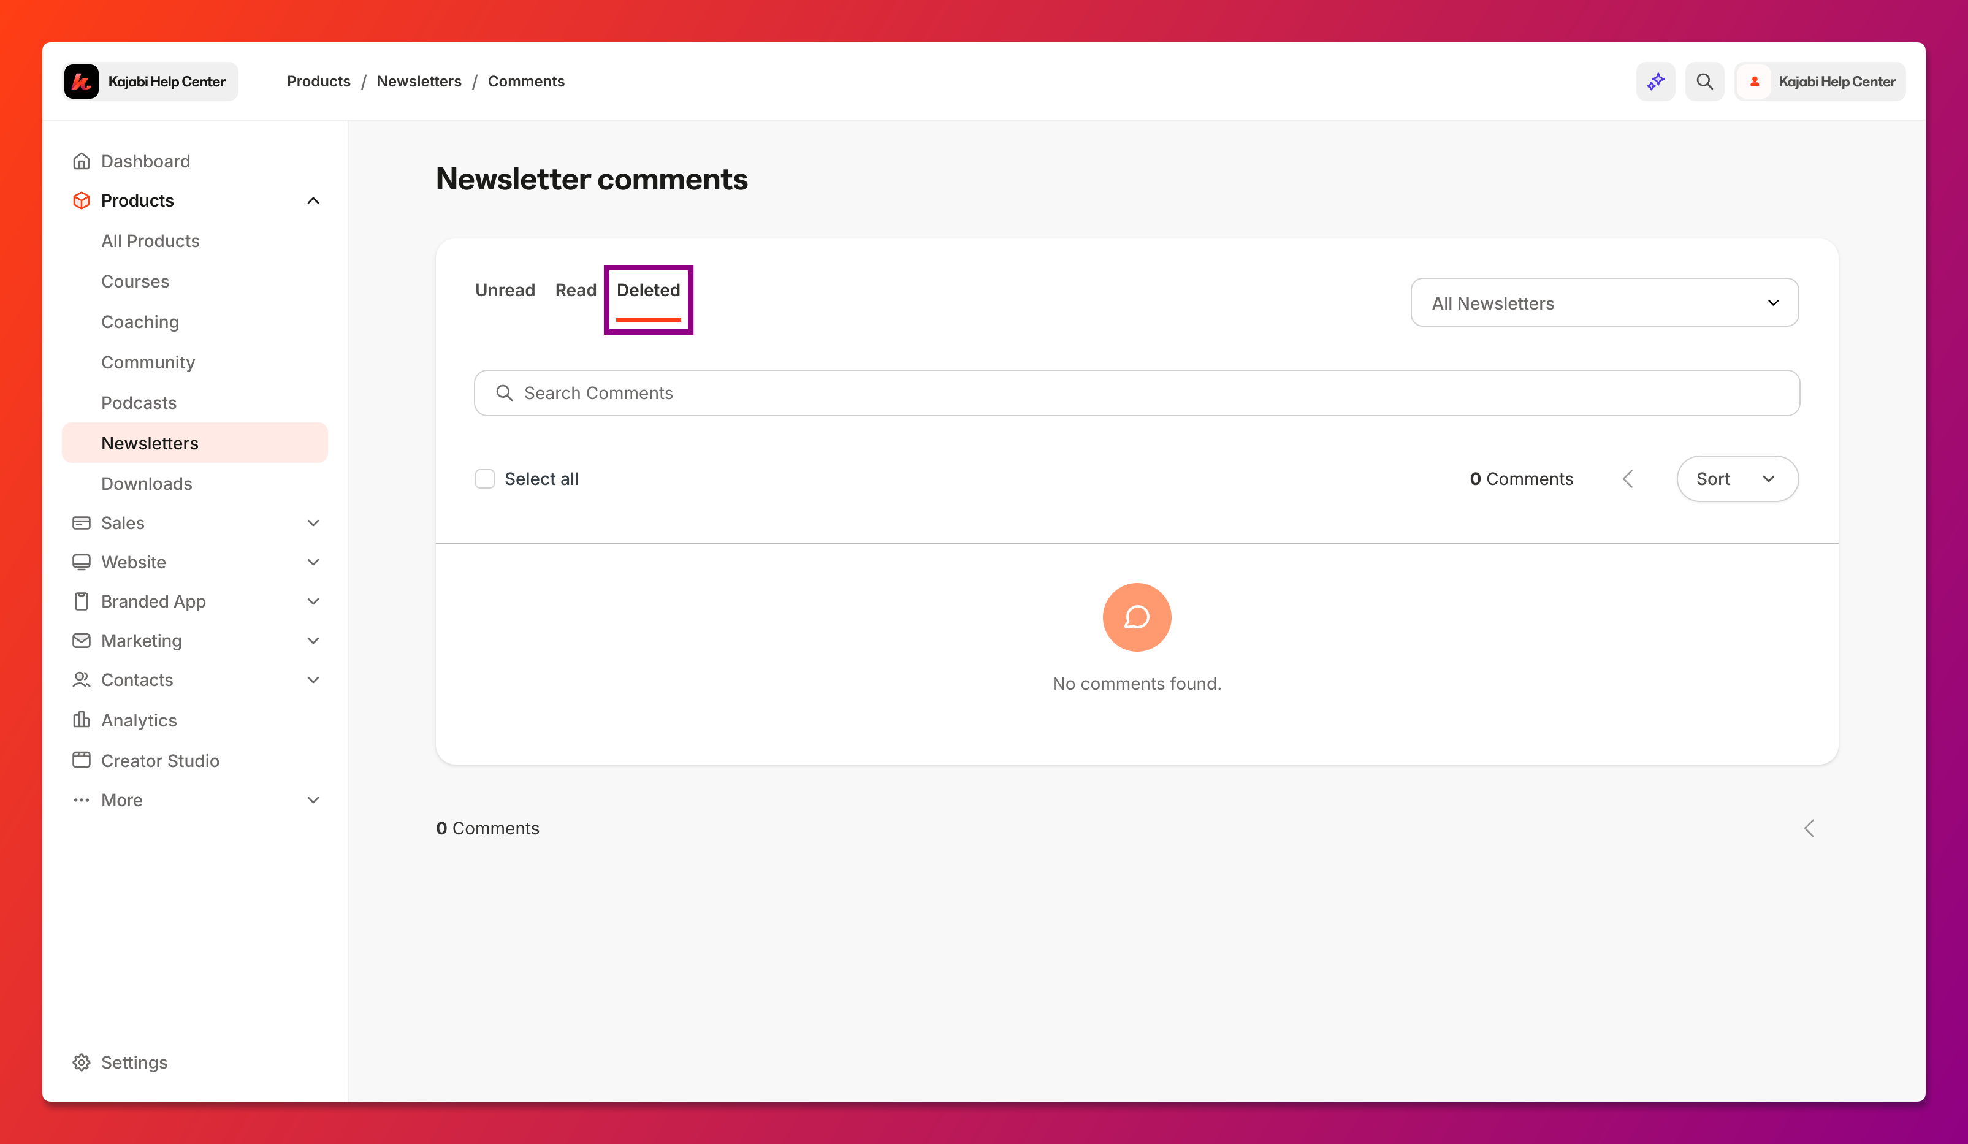Open Community in sidebar
This screenshot has height=1144, width=1968.
[x=148, y=362]
